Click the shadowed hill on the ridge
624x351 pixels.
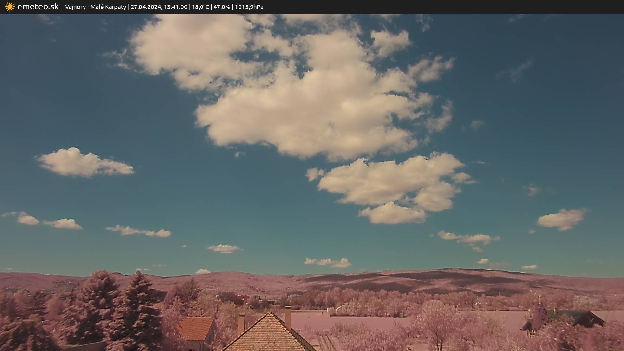(422, 279)
